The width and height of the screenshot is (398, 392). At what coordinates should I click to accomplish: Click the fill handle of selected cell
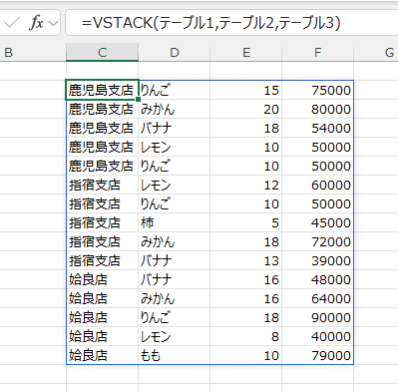[x=139, y=99]
